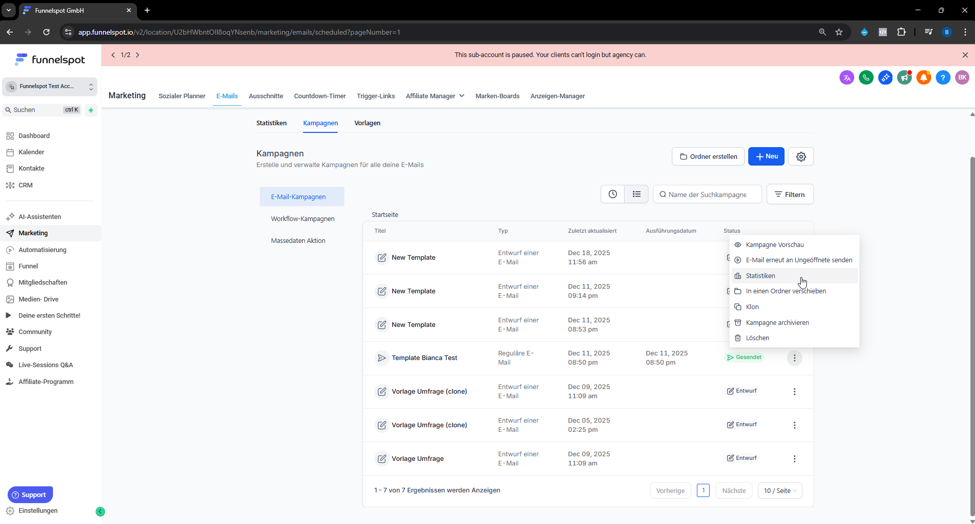
Task: Open actions menu for Template Bianca Test
Action: click(794, 358)
